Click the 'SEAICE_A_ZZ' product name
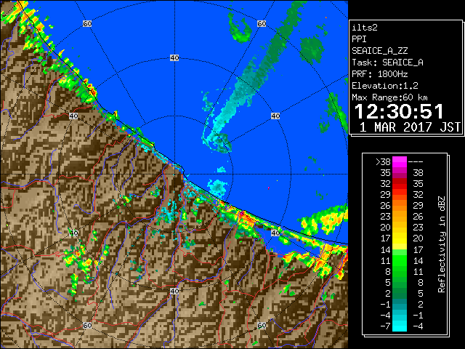Viewport: 465px width, 349px height. point(379,51)
